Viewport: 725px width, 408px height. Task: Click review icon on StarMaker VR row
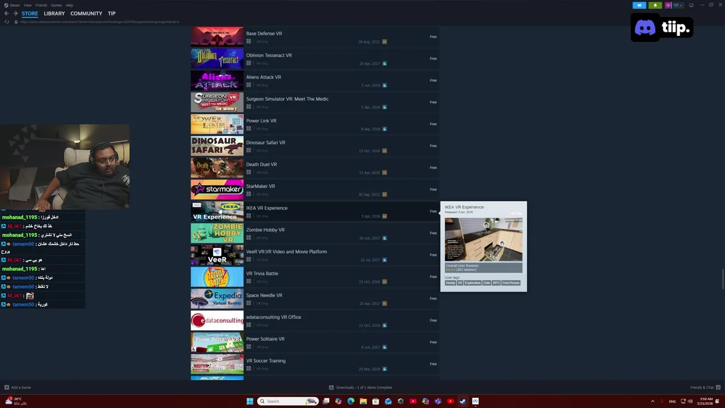pyautogui.click(x=385, y=194)
